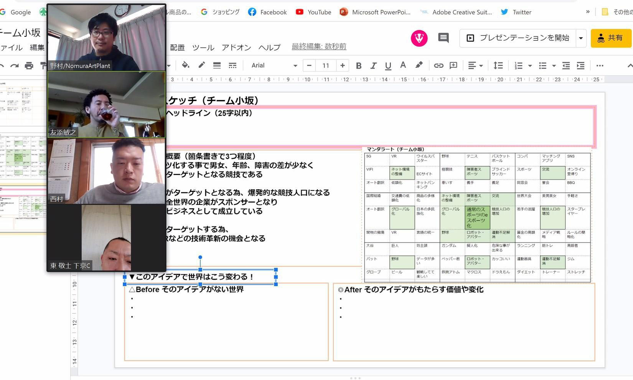
Task: Click the decrease indent icon
Action: pyautogui.click(x=566, y=66)
